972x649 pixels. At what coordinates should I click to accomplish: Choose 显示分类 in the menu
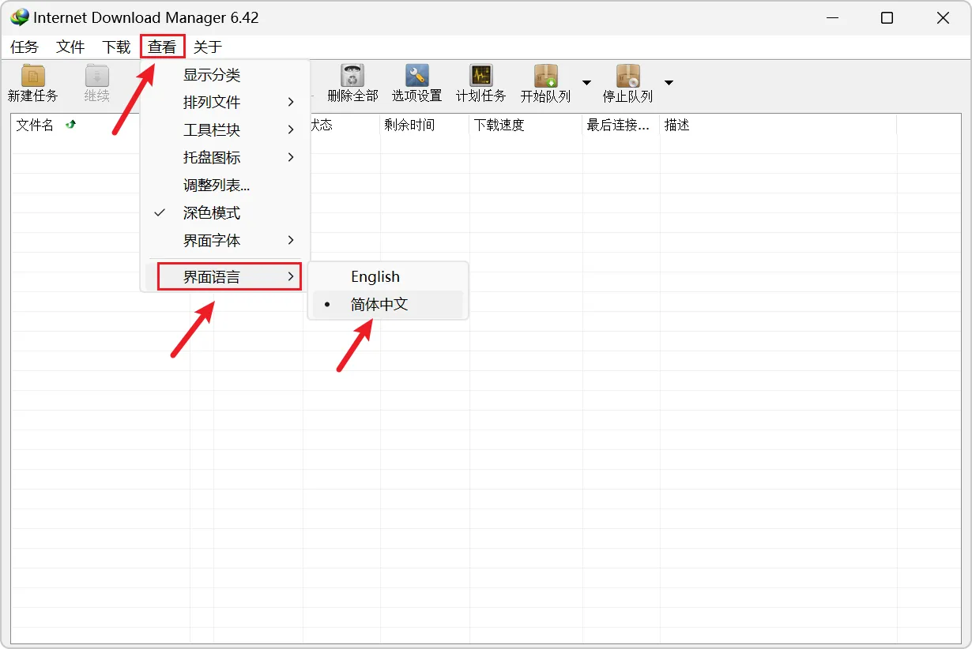tap(225, 74)
